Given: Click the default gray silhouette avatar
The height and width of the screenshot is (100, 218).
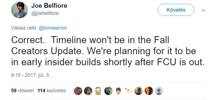Looking at the screenshot, I should click(159, 91).
